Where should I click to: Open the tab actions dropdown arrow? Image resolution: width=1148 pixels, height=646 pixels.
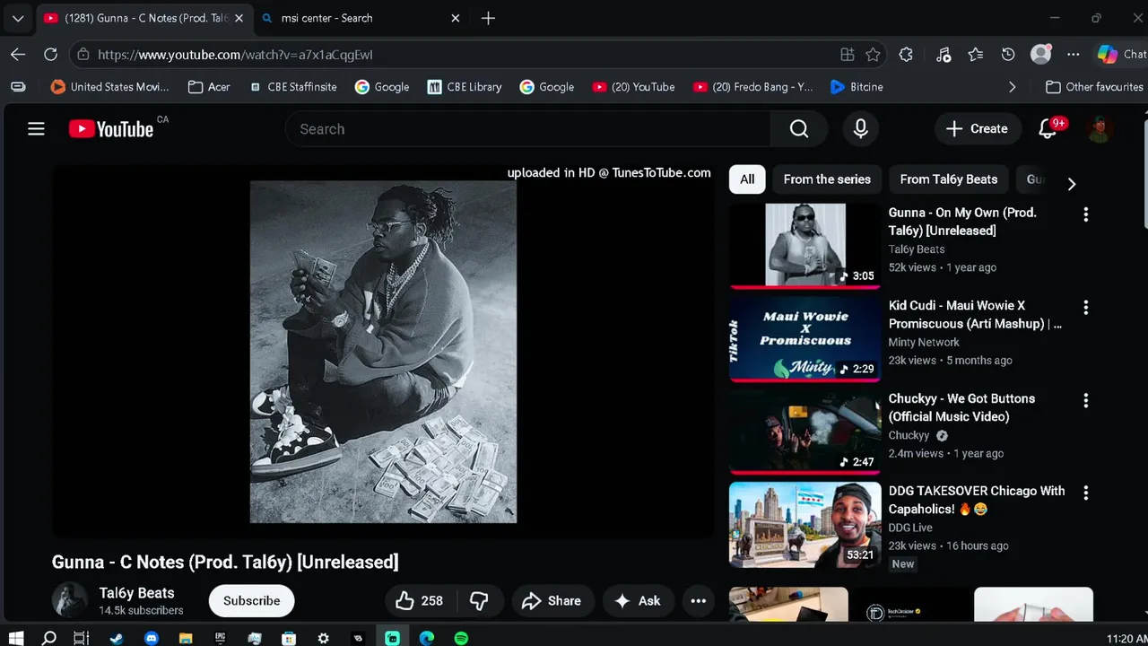pos(18,18)
